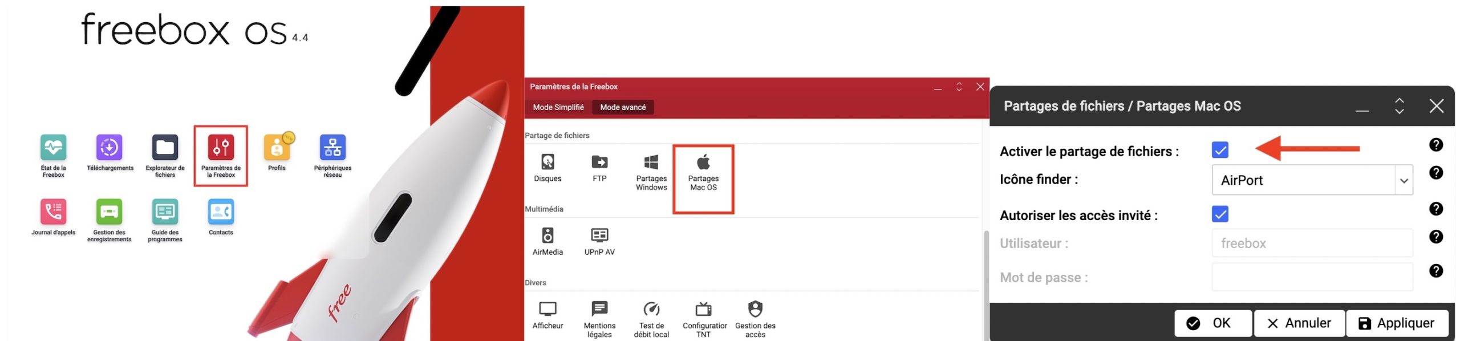Open Mentions légales icon

(599, 309)
